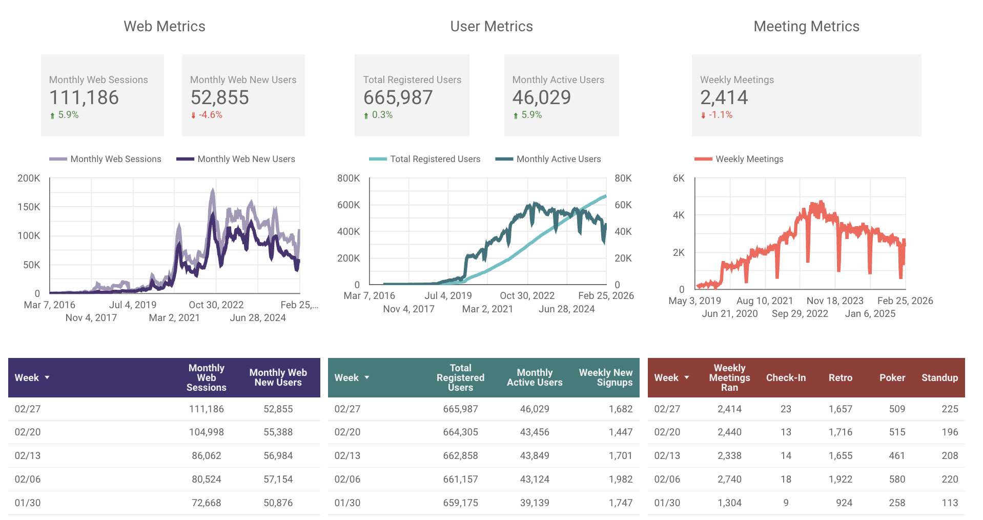Image resolution: width=983 pixels, height=520 pixels.
Task: Open the Week sort dropdown in the Web Metrics table
Action: point(48,378)
